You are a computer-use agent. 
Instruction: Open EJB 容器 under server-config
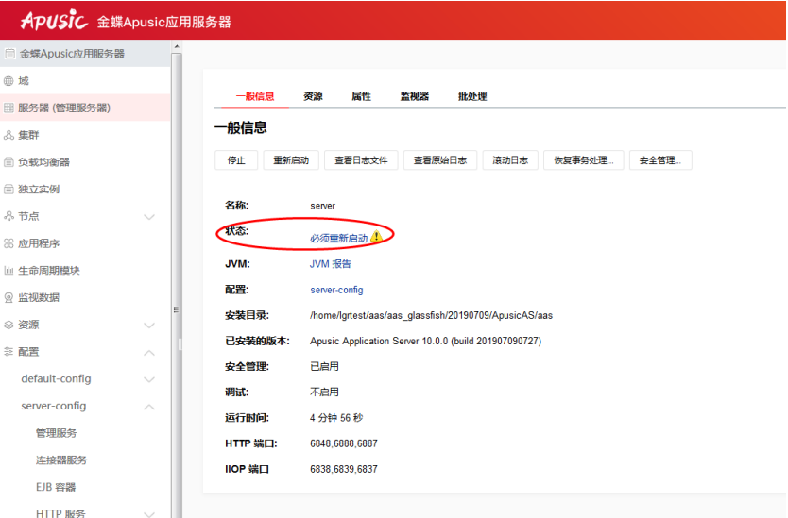click(56, 488)
